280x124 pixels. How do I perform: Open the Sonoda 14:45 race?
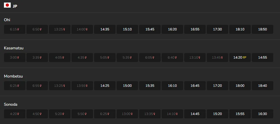pos(195,114)
